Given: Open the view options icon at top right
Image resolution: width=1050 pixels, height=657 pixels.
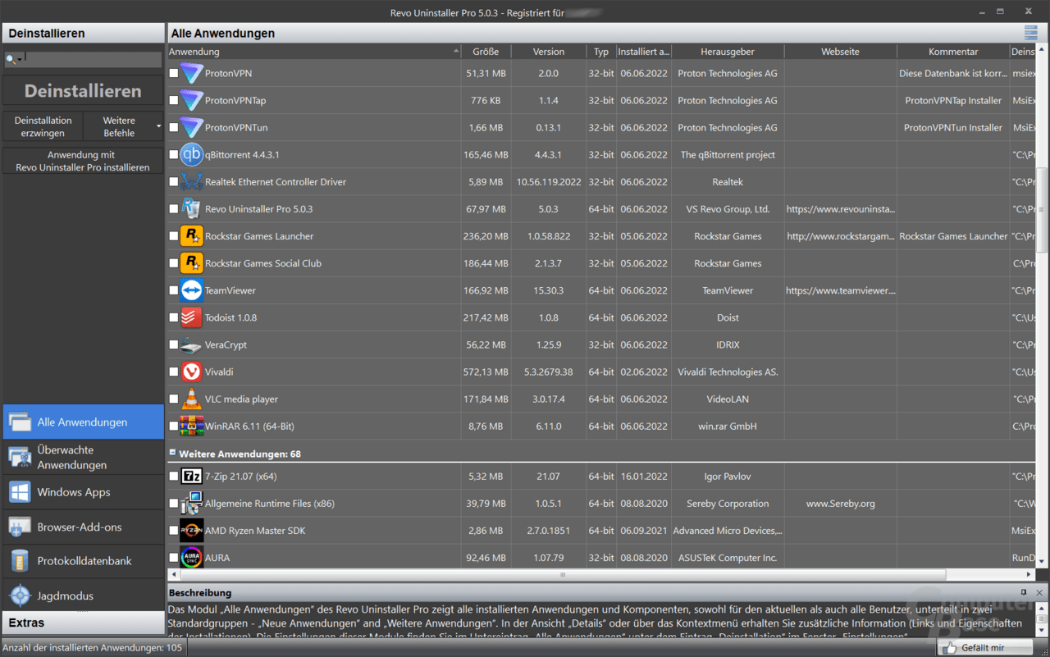Looking at the screenshot, I should coord(1030,33).
